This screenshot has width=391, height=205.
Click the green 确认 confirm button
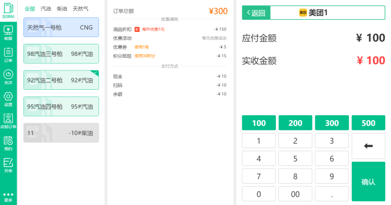coord(368,182)
